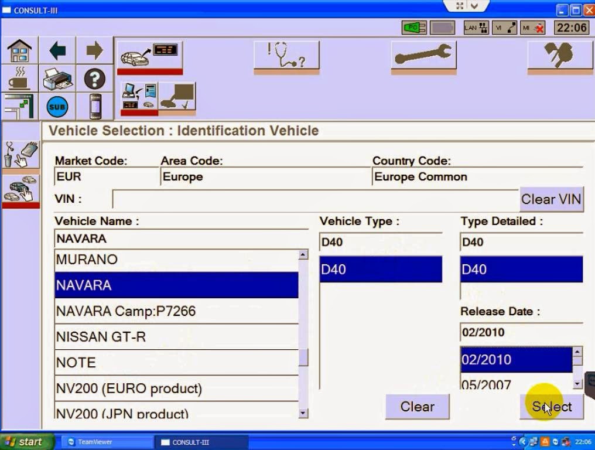Select D40 in Type Detailed list
The image size is (595, 450).
coord(521,270)
